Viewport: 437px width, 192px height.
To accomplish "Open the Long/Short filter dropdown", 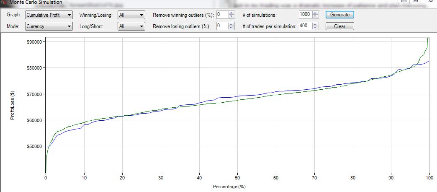I will click(131, 26).
